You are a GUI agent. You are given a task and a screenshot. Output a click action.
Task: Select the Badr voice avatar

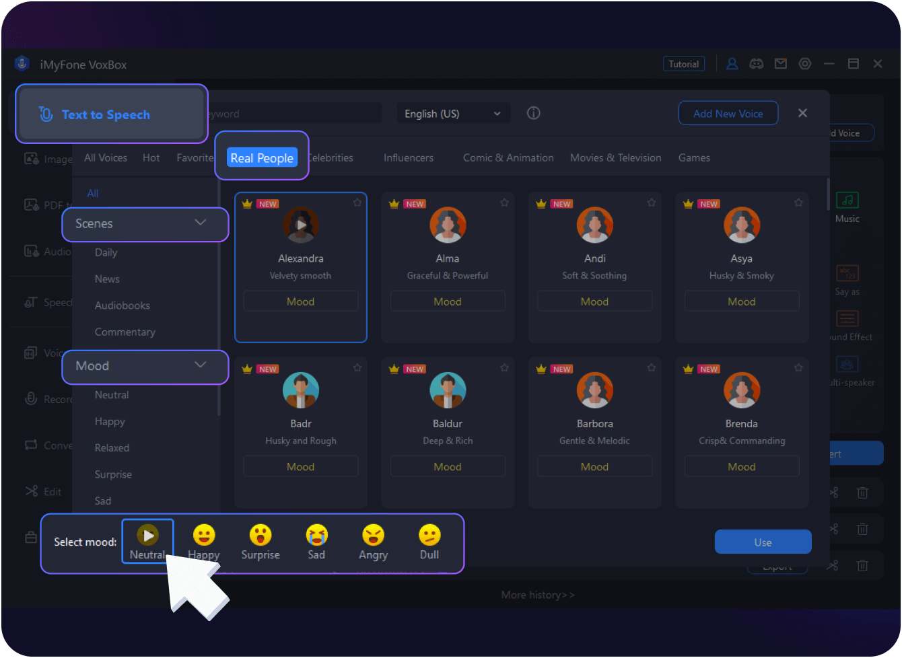pyautogui.click(x=301, y=390)
